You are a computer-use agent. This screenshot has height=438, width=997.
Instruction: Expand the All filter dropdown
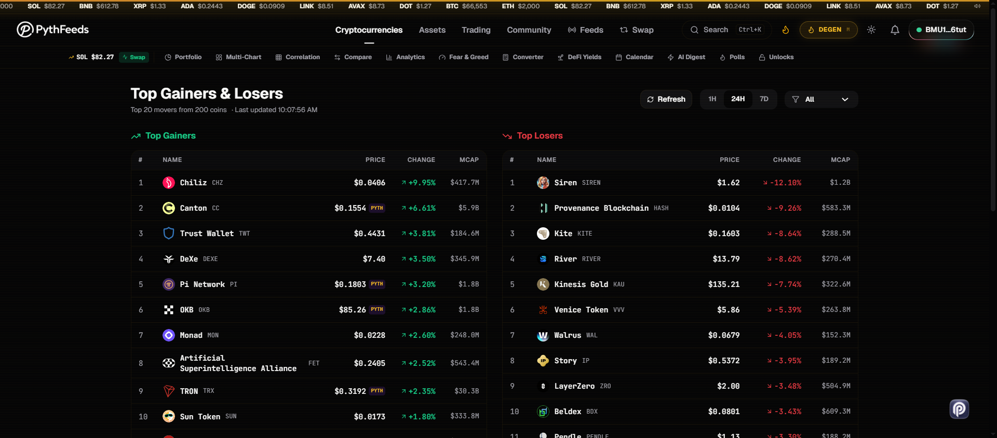click(821, 99)
